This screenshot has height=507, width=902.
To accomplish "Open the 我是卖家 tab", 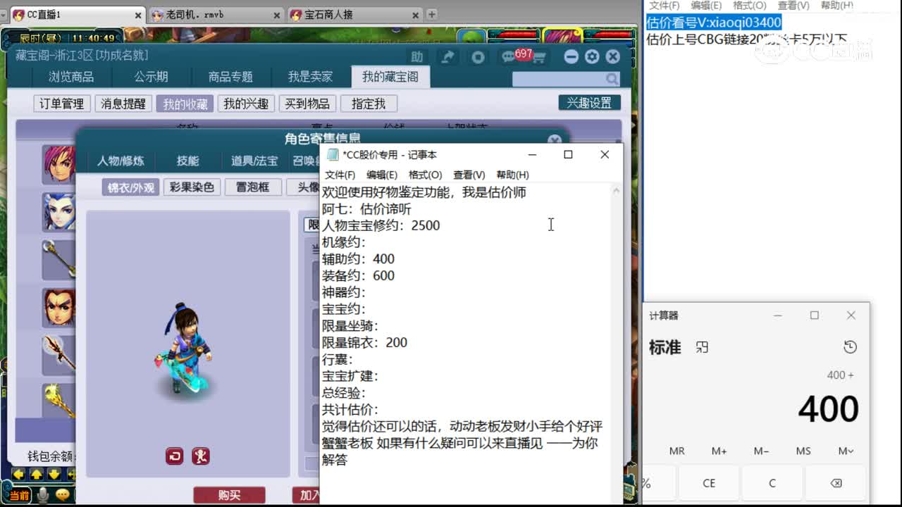I will (310, 77).
